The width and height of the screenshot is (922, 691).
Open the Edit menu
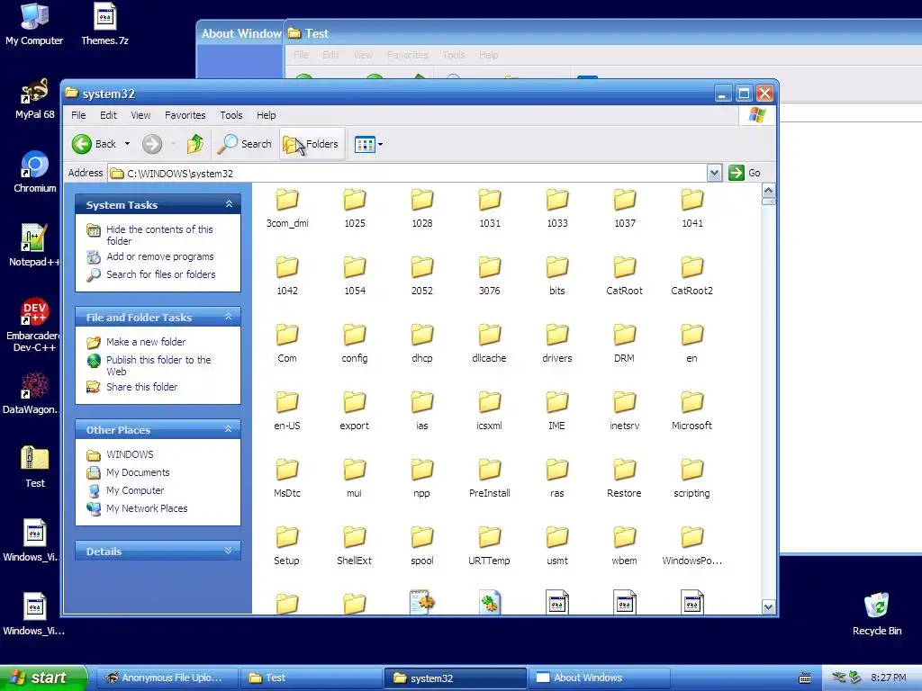coord(108,115)
